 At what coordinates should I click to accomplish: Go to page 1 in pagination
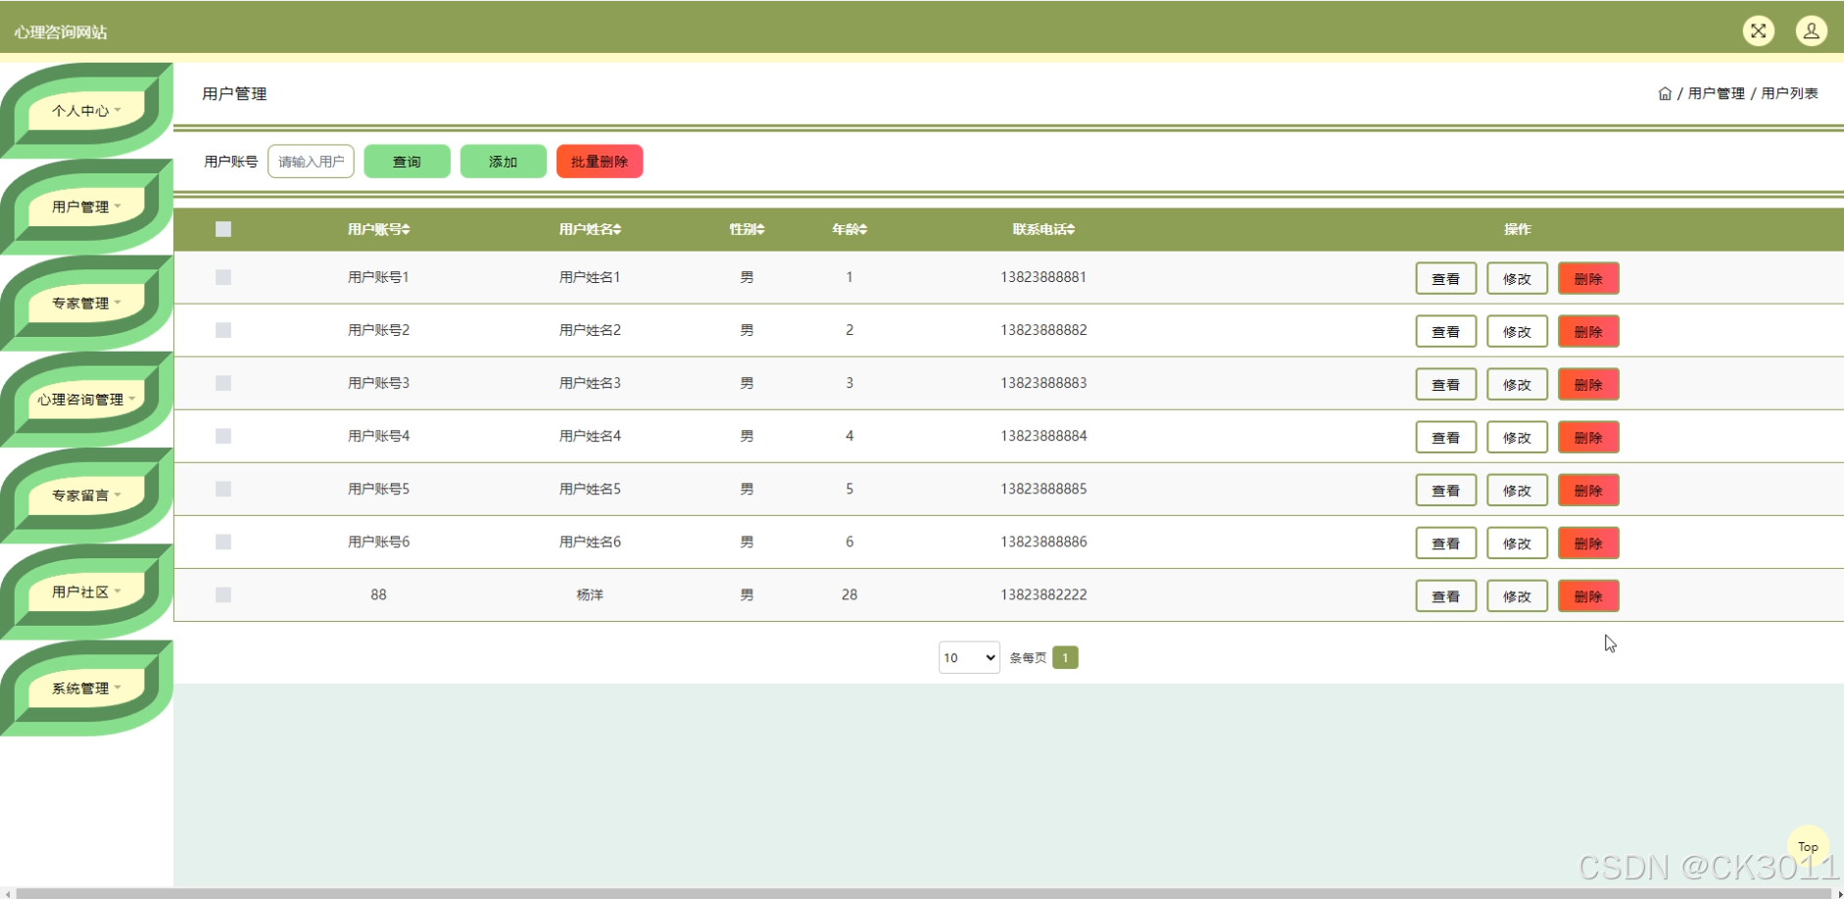(x=1065, y=657)
